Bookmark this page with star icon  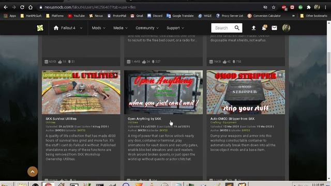(274, 7)
